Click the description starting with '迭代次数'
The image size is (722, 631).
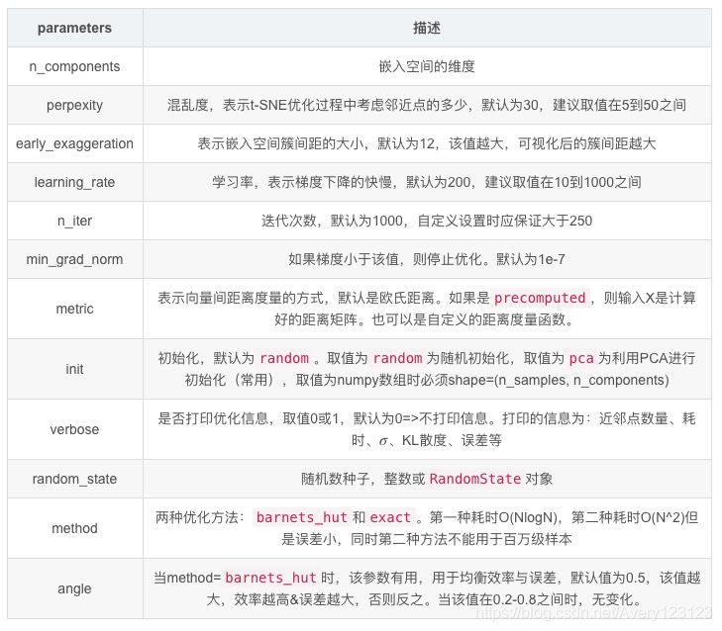pyautogui.click(x=427, y=222)
